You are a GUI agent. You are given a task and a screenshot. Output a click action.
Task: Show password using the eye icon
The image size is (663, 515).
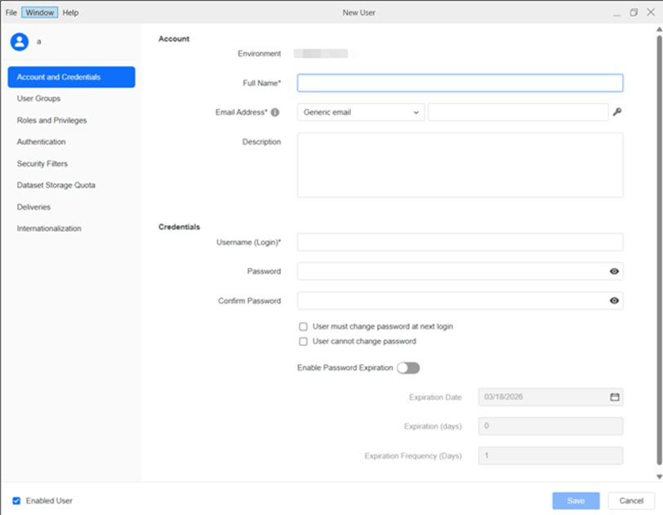[614, 272]
